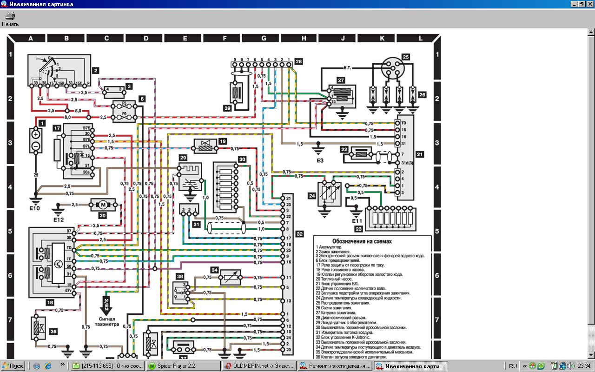Image resolution: width=595 pixels, height=372 pixels.
Task: Click the volume speaker tray icon
Action: click(570, 366)
